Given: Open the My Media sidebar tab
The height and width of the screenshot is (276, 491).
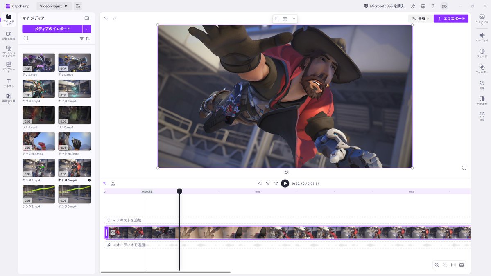Looking at the screenshot, I should click(x=9, y=19).
